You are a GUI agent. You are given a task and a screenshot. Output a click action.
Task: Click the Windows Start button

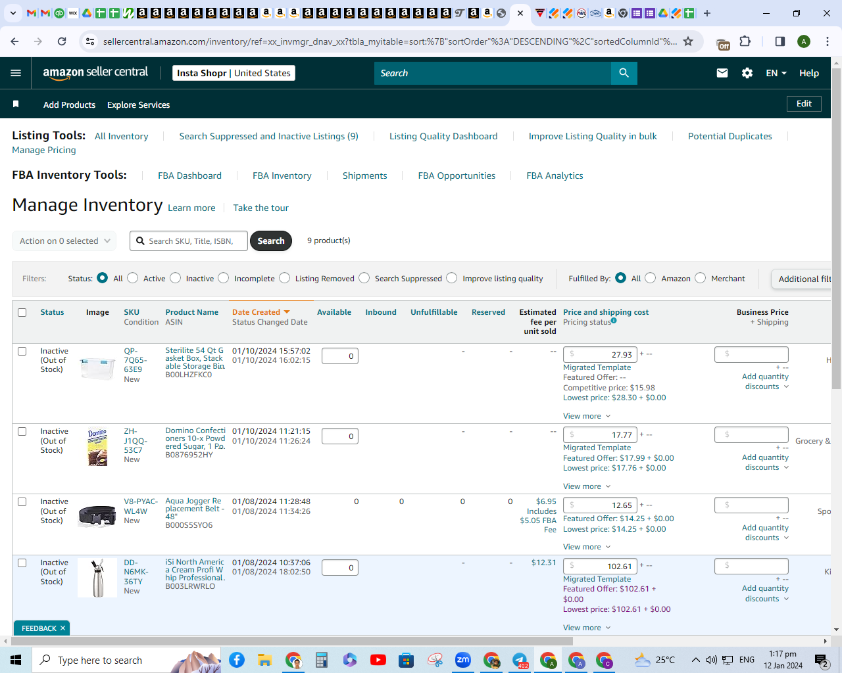(x=16, y=660)
